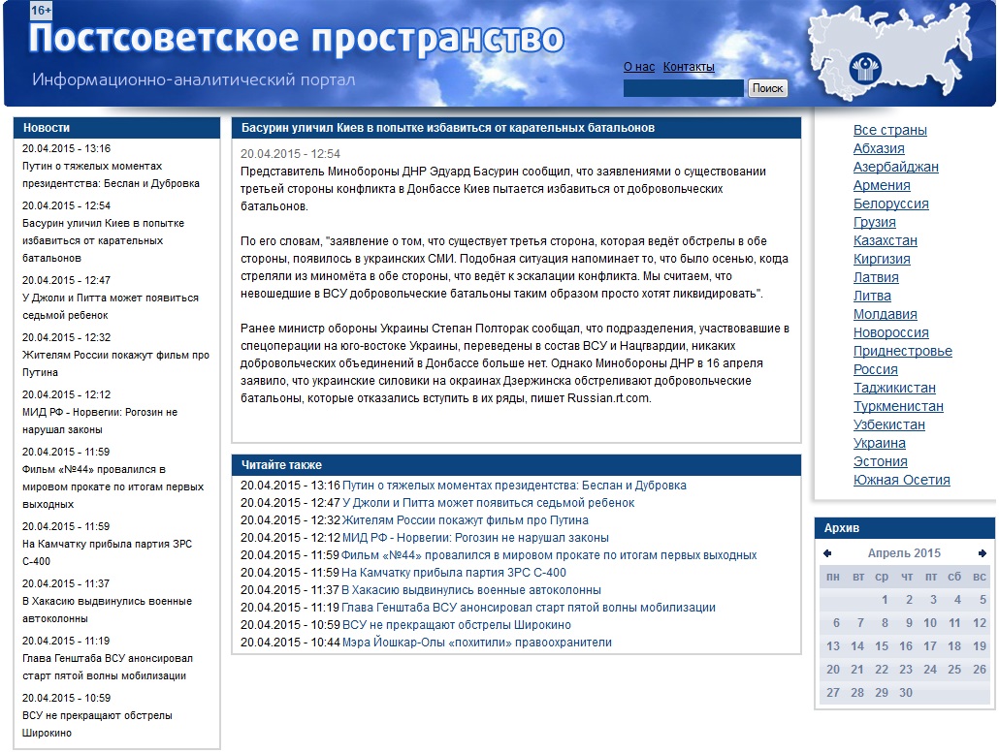999x753 pixels.
Task: Open the Грузия country link
Action: point(874,222)
